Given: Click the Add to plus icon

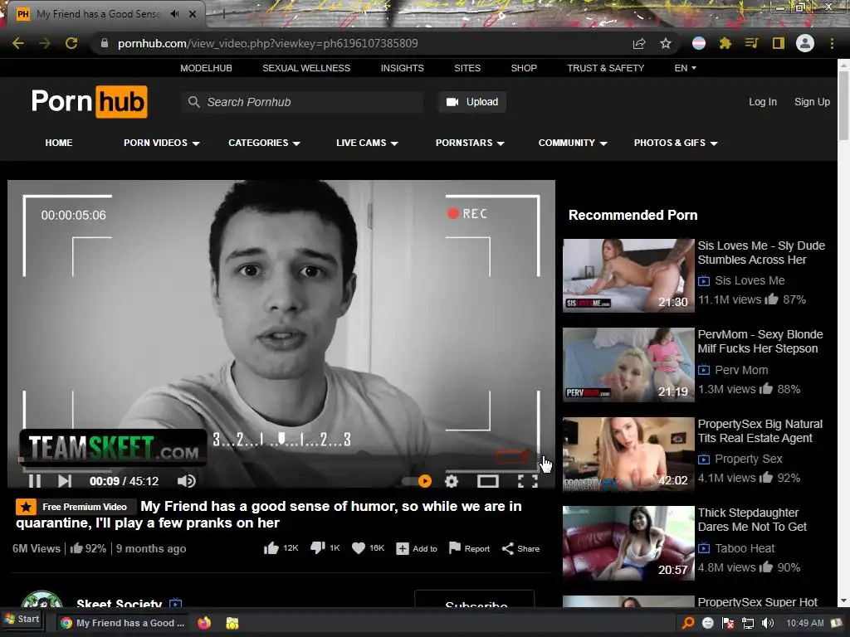Looking at the screenshot, I should [403, 549].
